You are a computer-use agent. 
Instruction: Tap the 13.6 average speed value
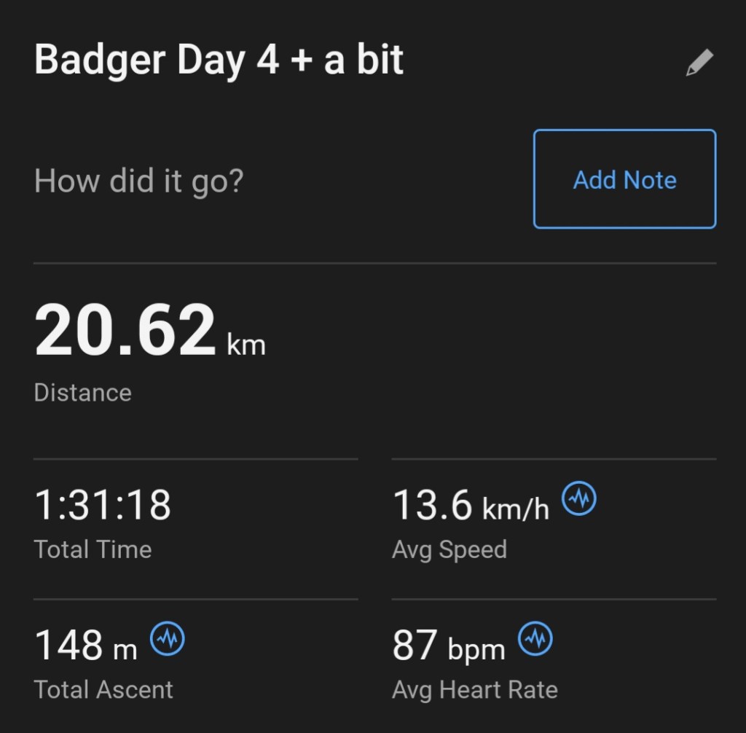432,505
